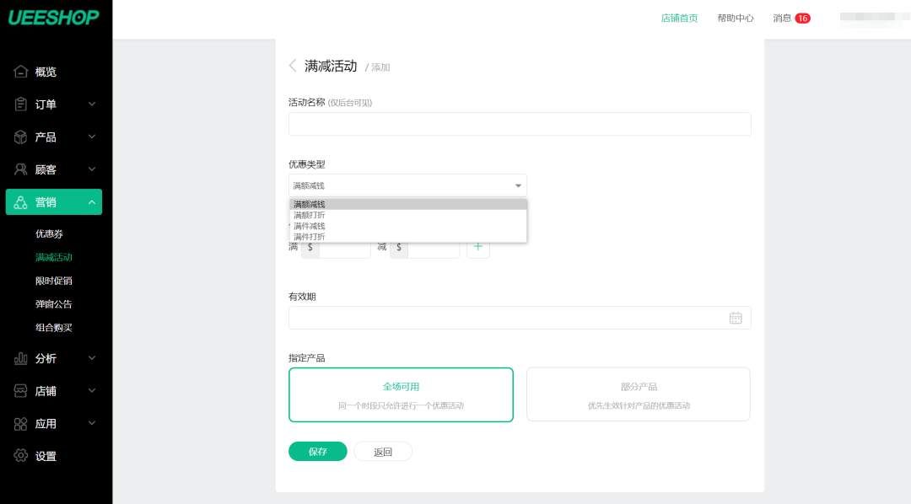Click the plus icon to add discount tier
The height and width of the screenshot is (504, 911).
tap(478, 248)
